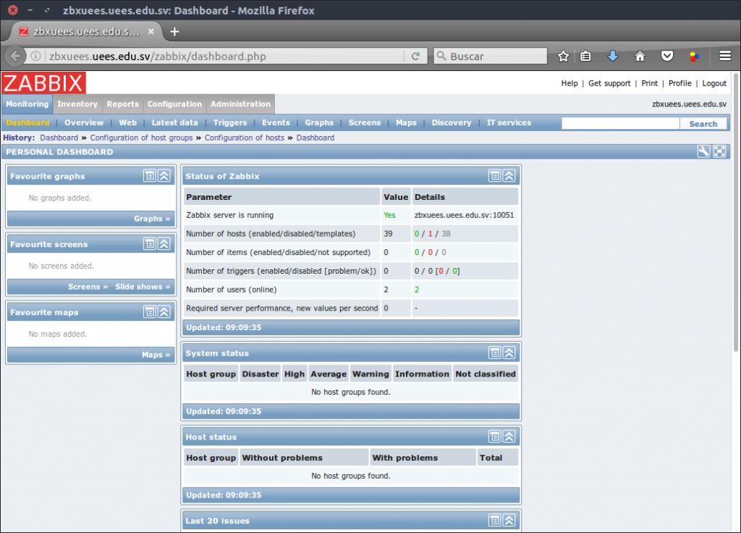The width and height of the screenshot is (741, 533).
Task: Collapse the Host status widget
Action: pyautogui.click(x=509, y=437)
